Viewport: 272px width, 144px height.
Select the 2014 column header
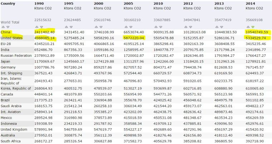250,4
